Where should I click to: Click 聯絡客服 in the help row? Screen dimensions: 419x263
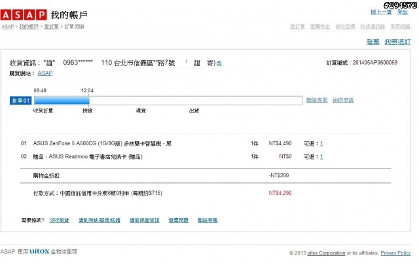point(208,220)
